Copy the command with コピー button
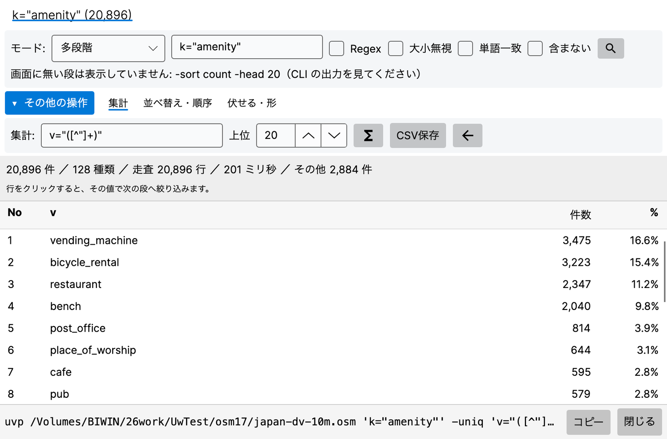 point(588,422)
